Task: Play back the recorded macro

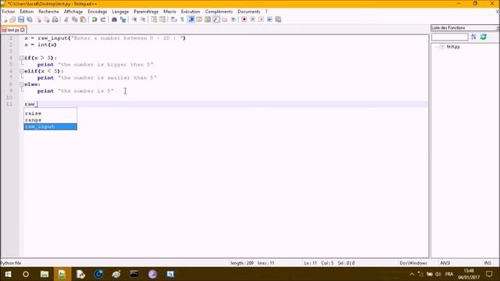Action: pos(261,20)
